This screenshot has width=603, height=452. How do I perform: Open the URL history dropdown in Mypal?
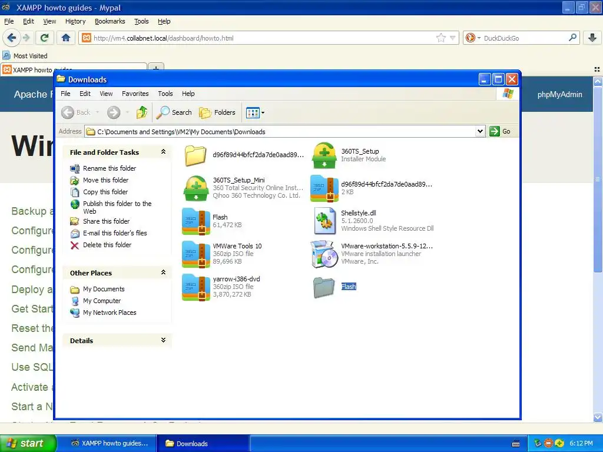click(453, 38)
